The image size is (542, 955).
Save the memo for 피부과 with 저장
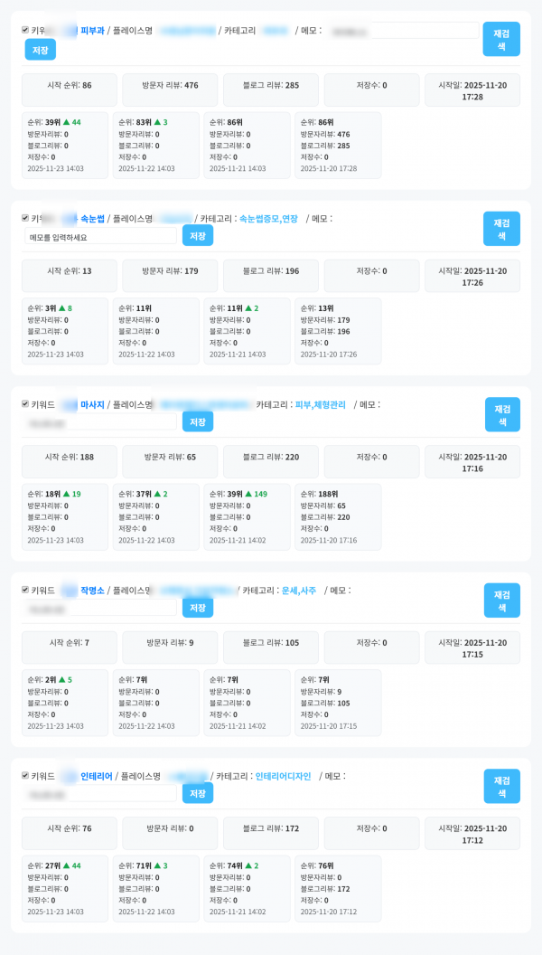[40, 50]
